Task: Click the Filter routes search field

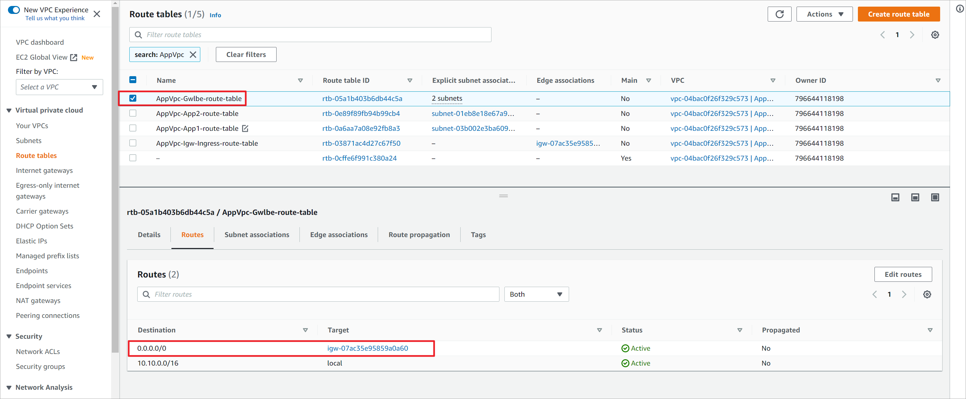Action: [x=318, y=295]
